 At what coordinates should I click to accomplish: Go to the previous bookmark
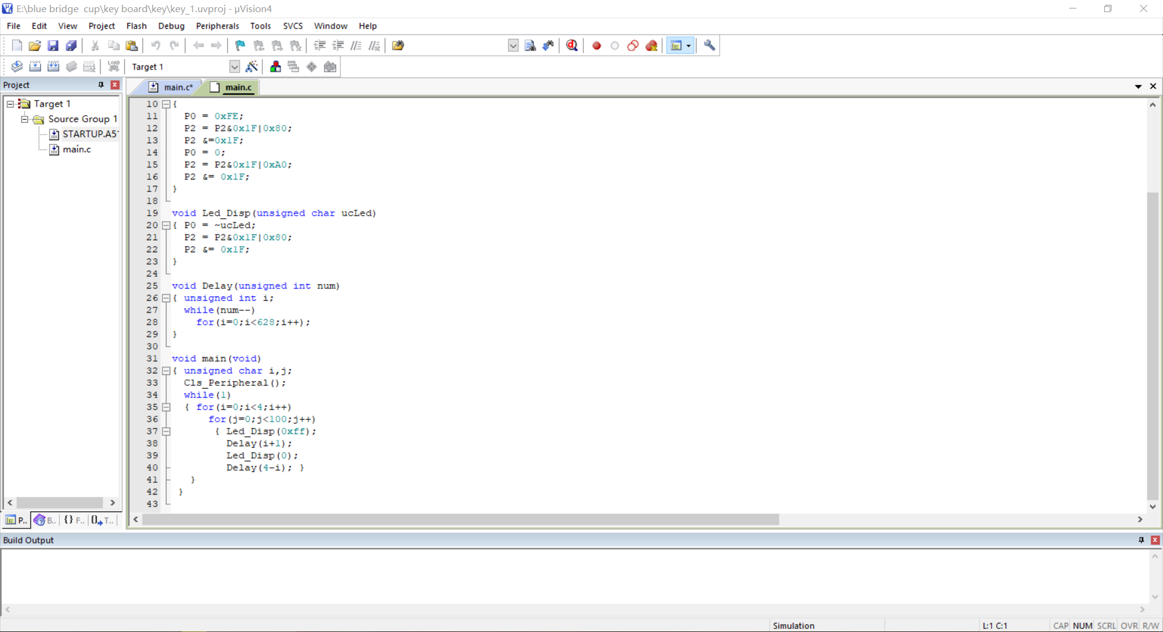259,45
